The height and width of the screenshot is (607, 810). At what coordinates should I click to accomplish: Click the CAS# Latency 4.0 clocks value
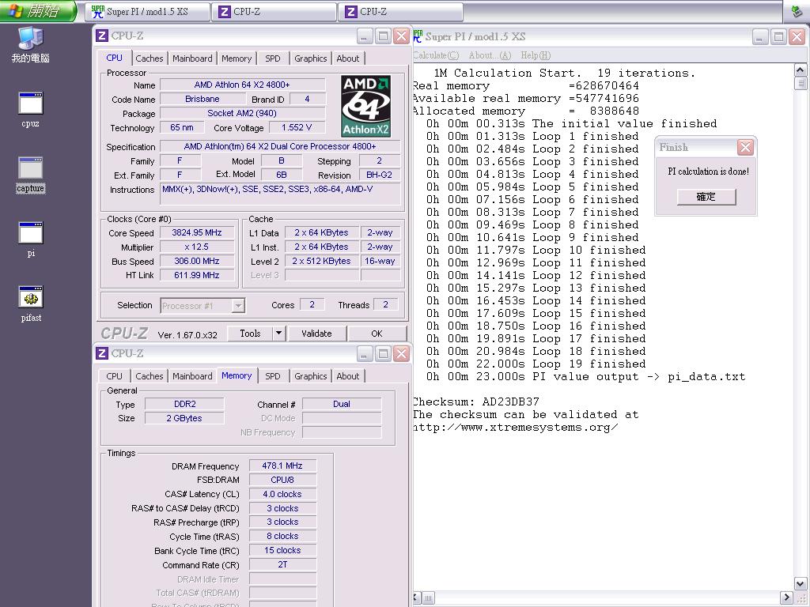click(x=282, y=494)
